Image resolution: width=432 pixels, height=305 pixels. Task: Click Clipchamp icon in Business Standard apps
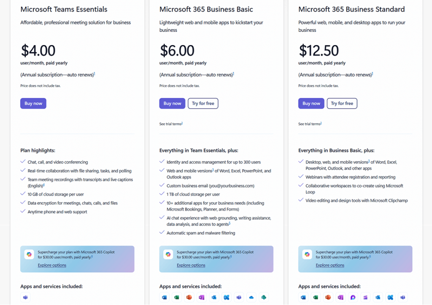[x=365, y=297]
